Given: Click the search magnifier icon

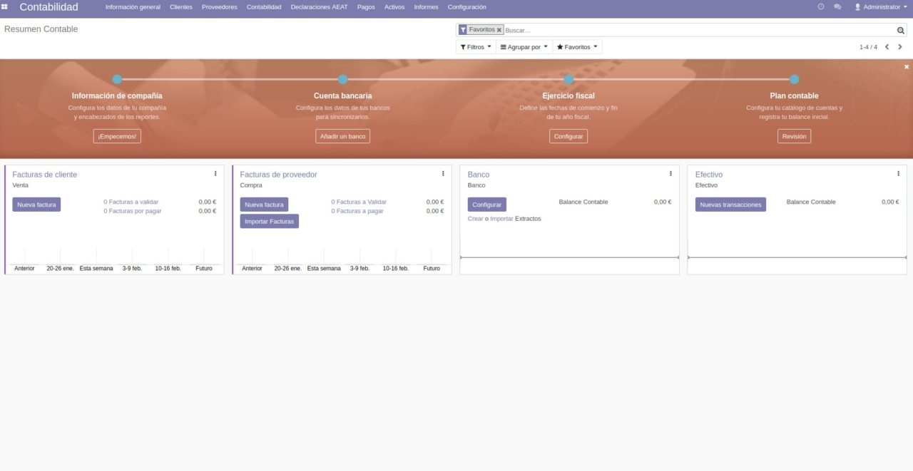Looking at the screenshot, I should 900,30.
